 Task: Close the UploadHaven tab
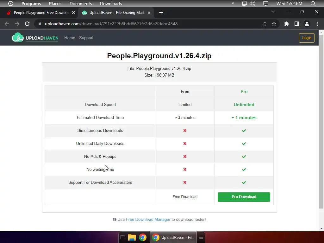[149, 13]
